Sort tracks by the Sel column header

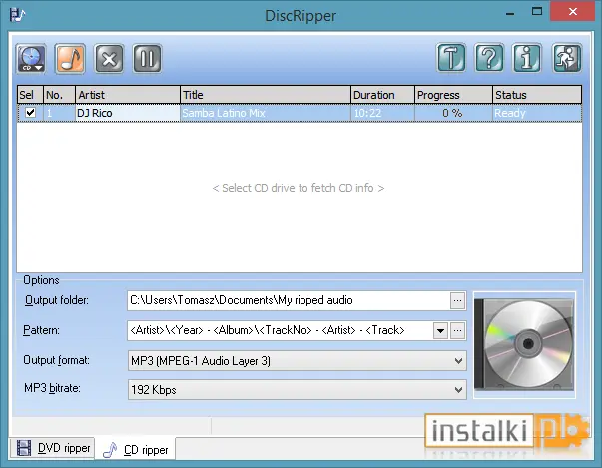click(30, 95)
